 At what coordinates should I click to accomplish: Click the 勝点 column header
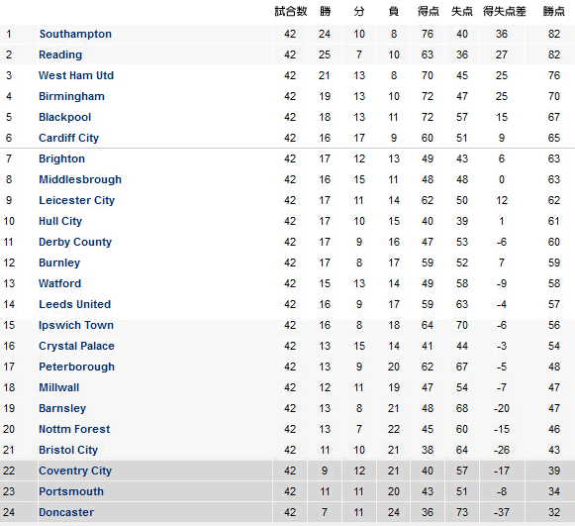tap(554, 11)
